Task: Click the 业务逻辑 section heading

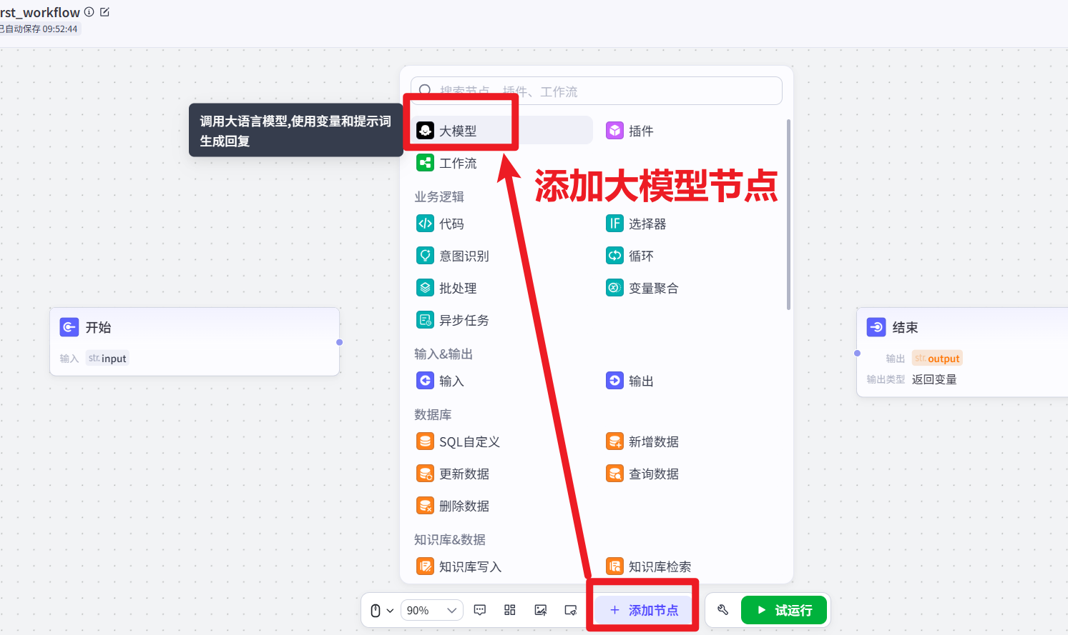Action: (x=439, y=196)
